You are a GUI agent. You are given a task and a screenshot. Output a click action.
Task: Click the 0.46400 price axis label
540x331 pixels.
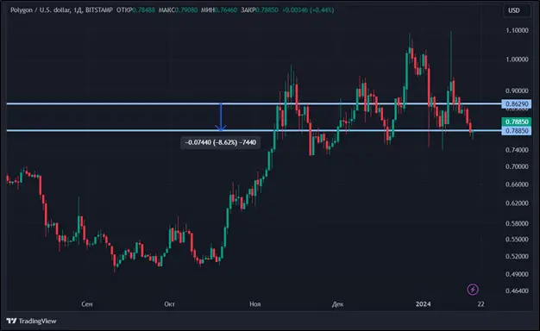(517, 290)
